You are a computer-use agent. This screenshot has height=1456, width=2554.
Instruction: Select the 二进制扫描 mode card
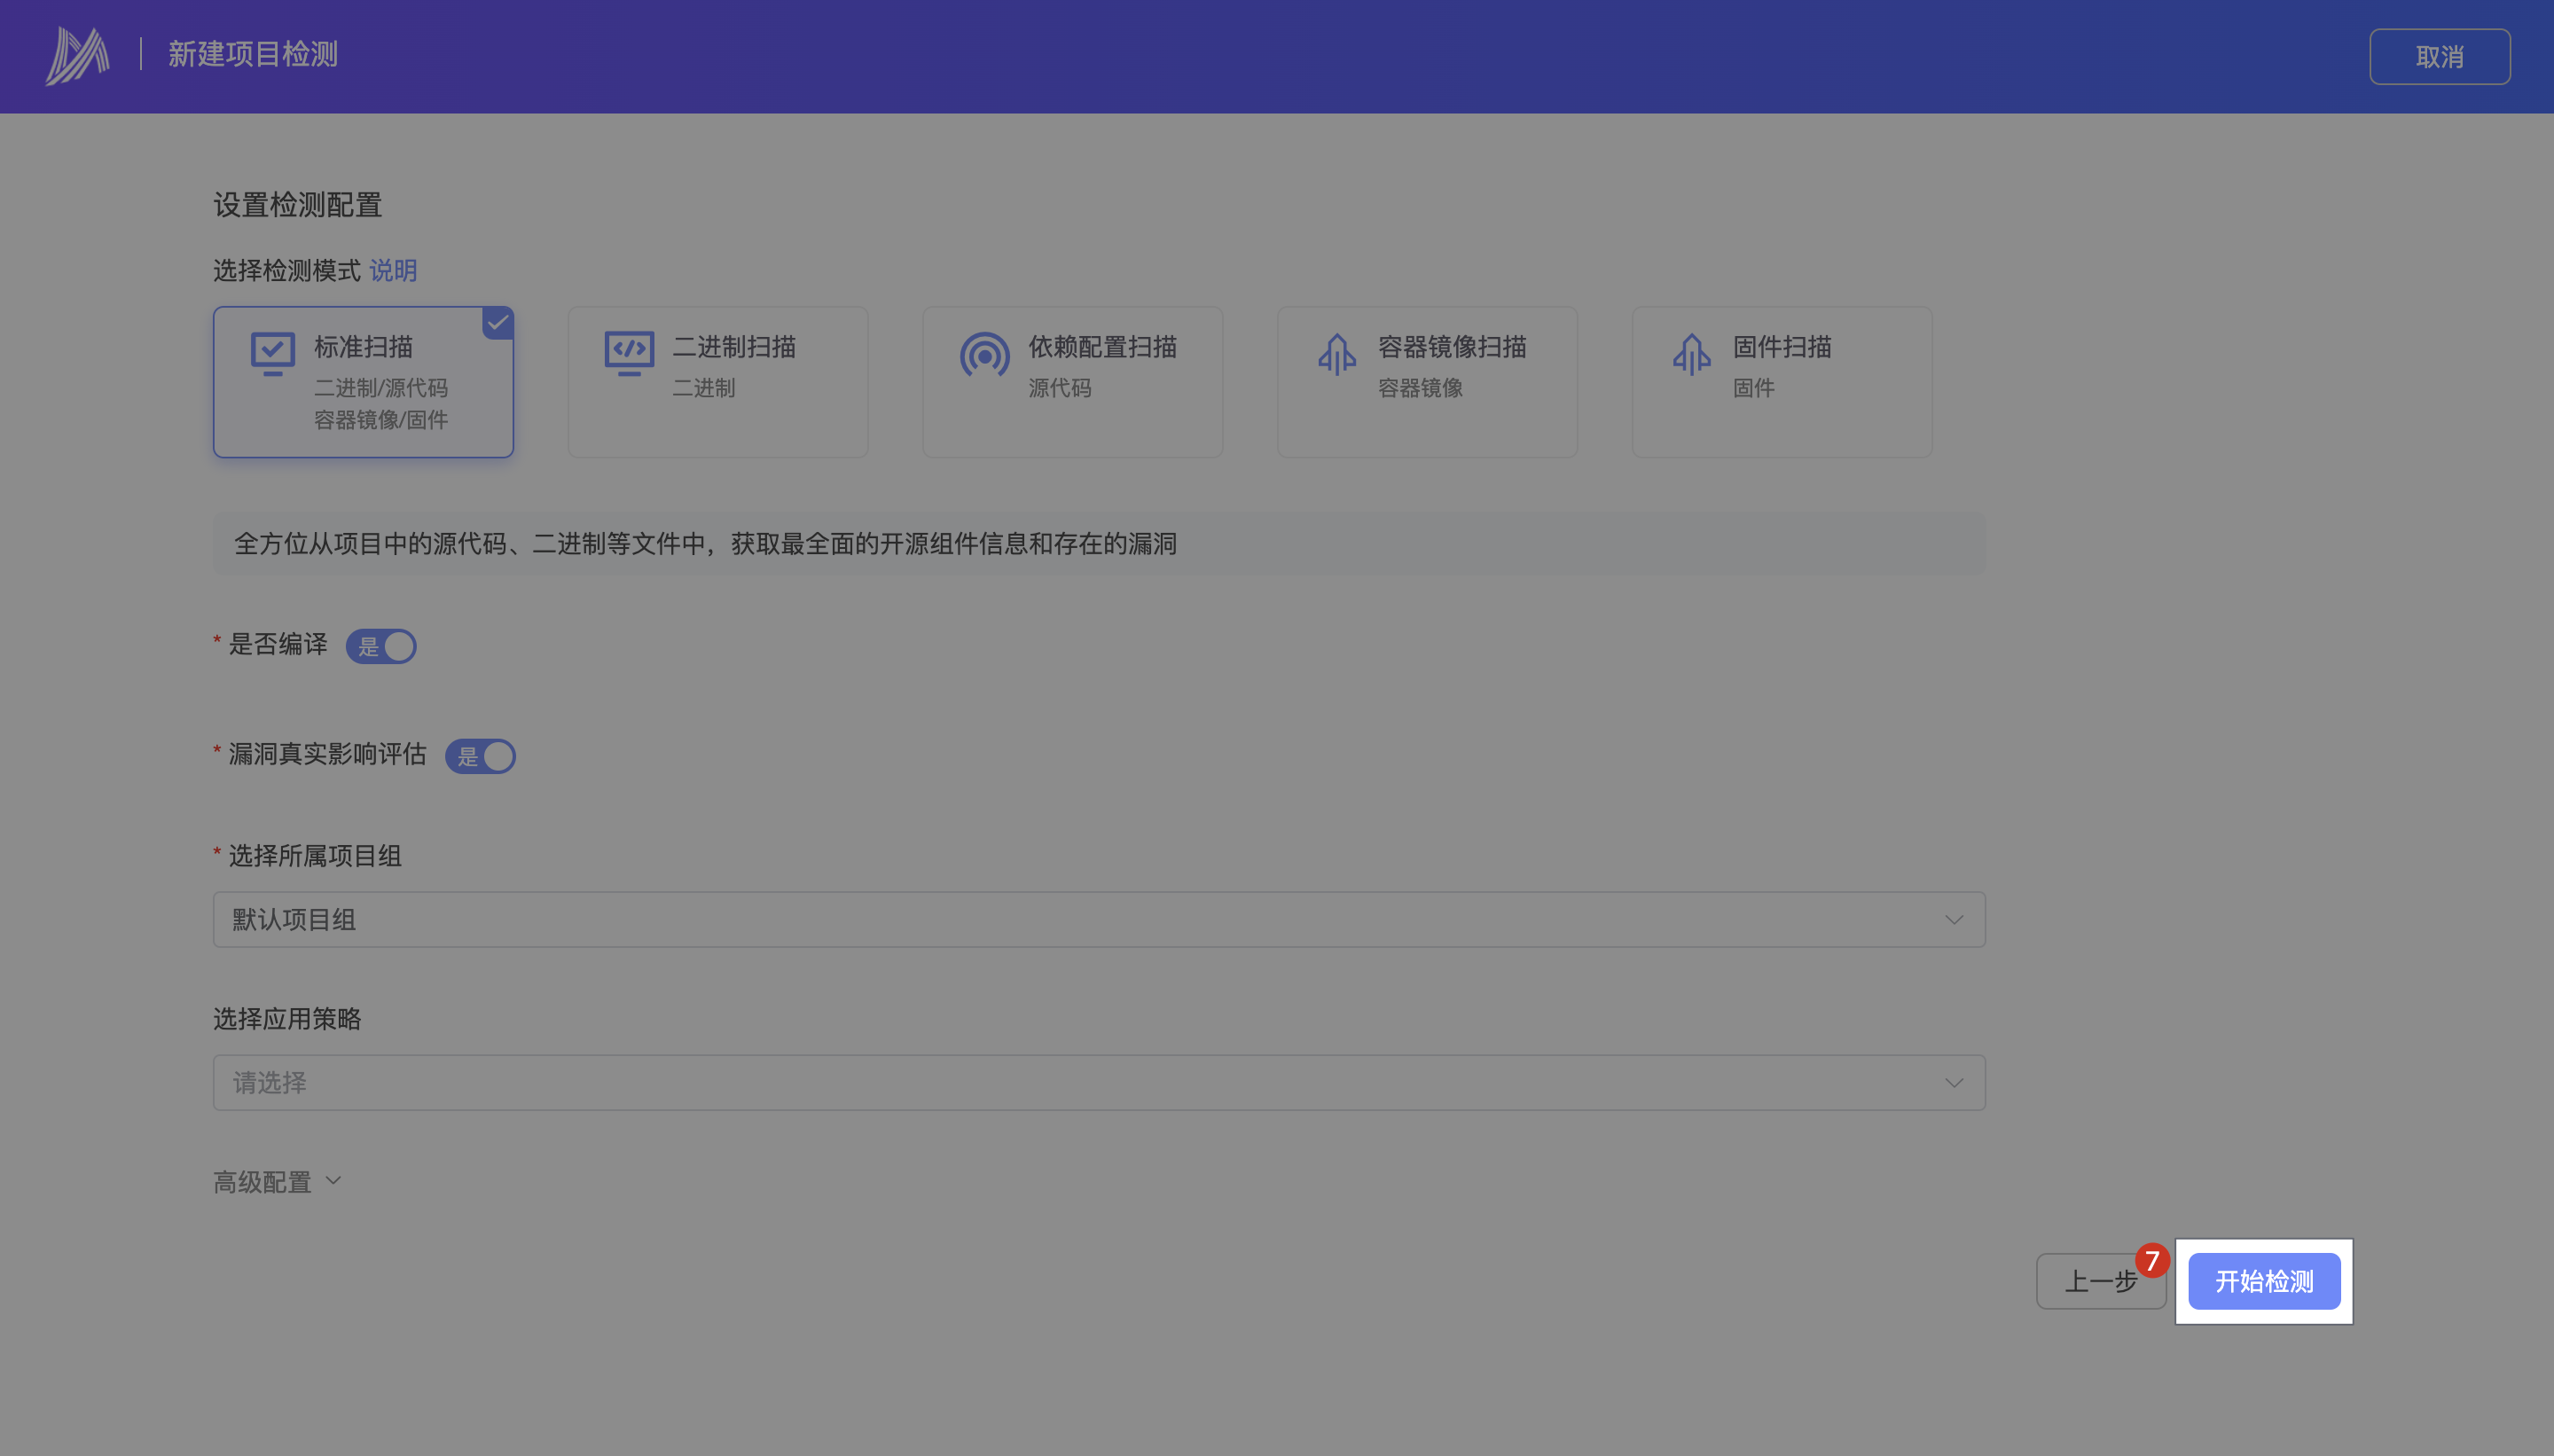(717, 382)
